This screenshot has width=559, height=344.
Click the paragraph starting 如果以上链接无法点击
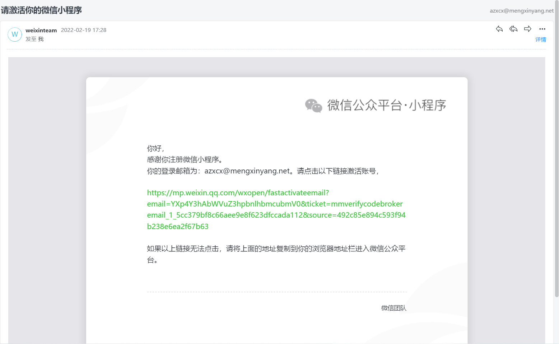(x=276, y=254)
